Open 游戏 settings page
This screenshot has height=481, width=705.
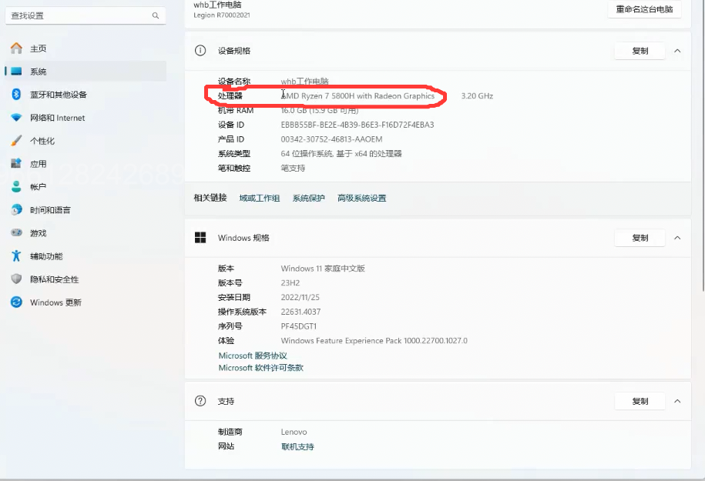[x=86, y=233]
